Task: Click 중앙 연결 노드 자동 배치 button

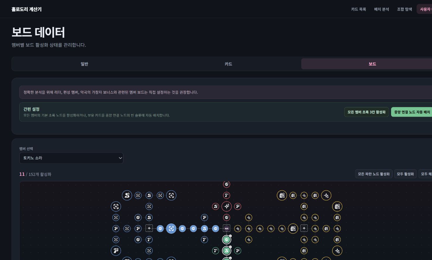Action: coord(412,112)
